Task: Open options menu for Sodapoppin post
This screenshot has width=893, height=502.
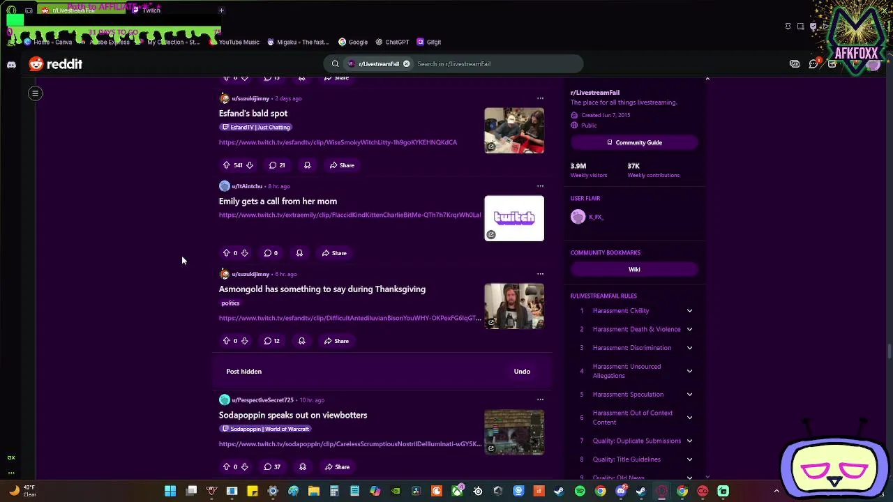Action: click(x=540, y=400)
